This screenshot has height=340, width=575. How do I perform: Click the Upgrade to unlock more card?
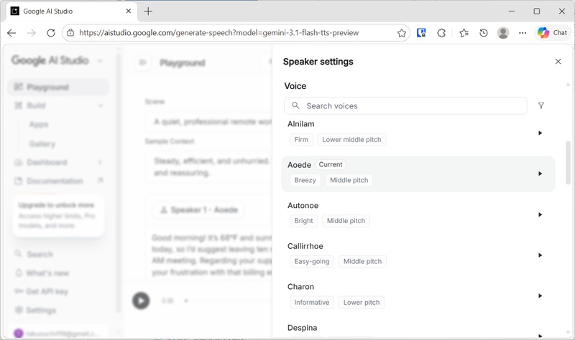point(59,215)
